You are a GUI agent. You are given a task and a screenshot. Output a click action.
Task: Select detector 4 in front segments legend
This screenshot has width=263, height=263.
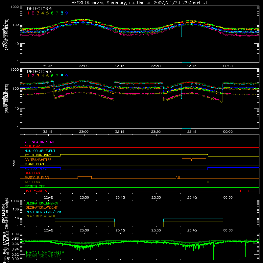tap(43, 13)
